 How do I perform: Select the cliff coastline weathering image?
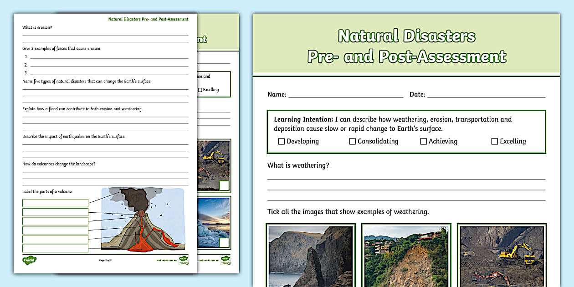click(x=311, y=255)
